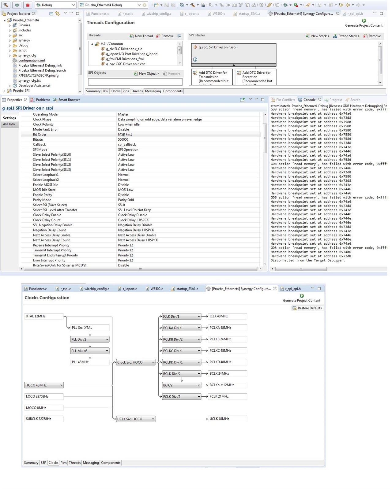The width and height of the screenshot is (392, 489).
Task: Click Generate Project Content in Clocks Configuration
Action: (x=302, y=298)
